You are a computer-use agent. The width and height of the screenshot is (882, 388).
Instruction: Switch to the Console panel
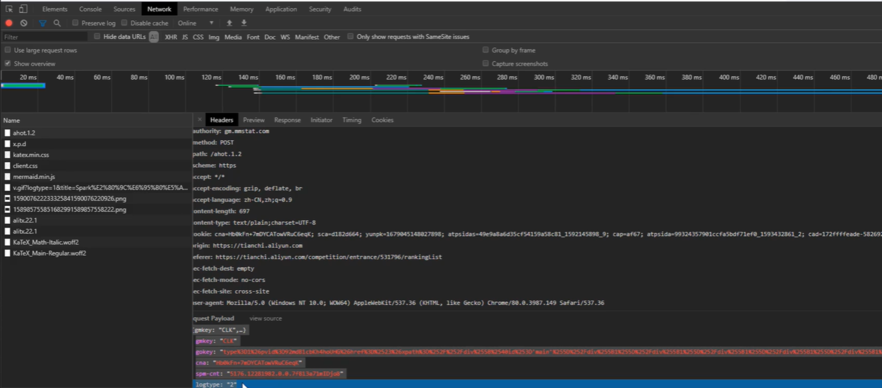pos(90,9)
